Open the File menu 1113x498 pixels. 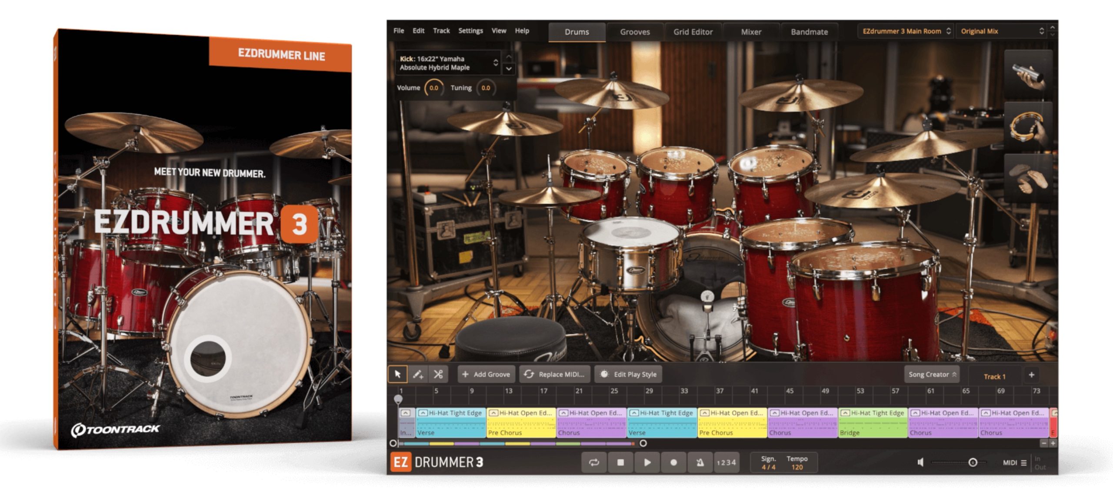pyautogui.click(x=399, y=30)
